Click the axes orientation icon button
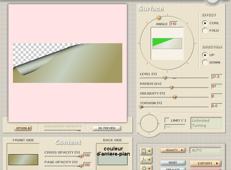 (144, 159)
